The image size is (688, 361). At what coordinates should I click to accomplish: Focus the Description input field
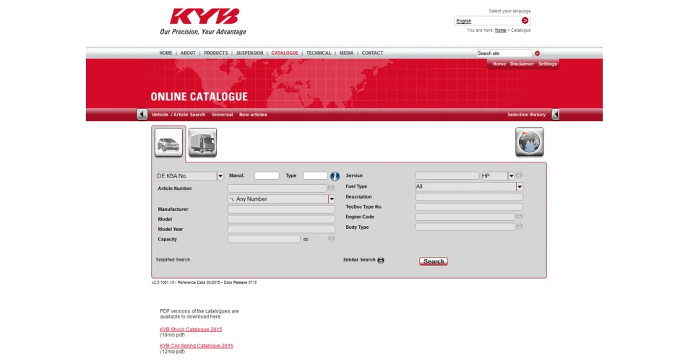click(x=470, y=197)
